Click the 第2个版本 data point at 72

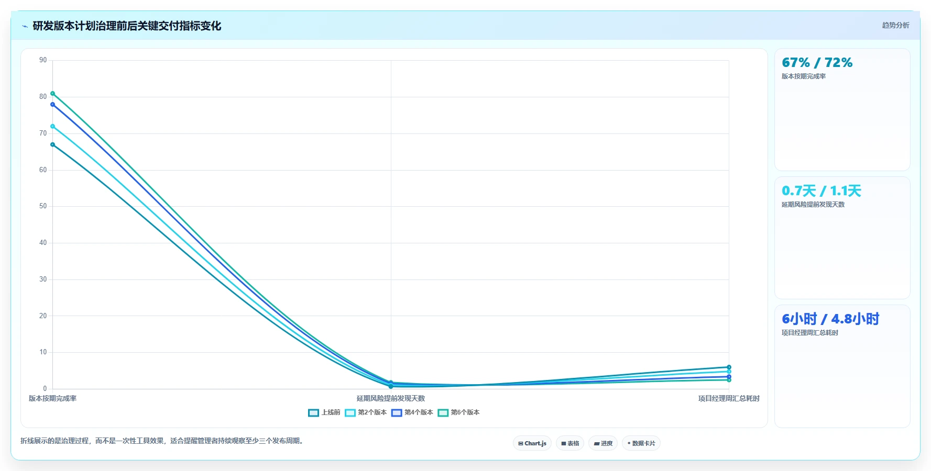coord(52,126)
